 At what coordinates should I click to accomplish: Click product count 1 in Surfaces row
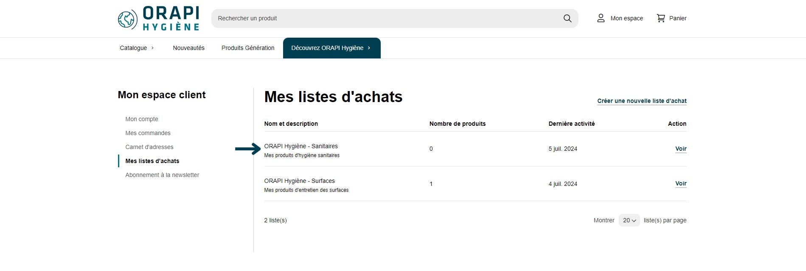pyautogui.click(x=431, y=184)
